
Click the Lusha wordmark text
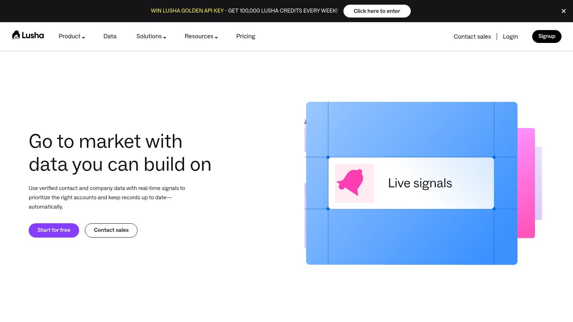click(x=33, y=35)
